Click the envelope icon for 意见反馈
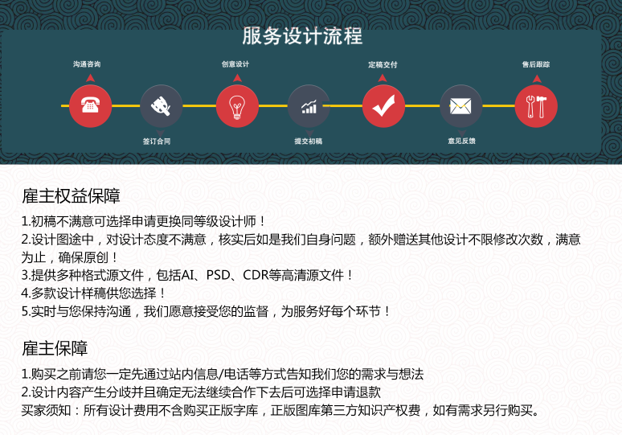622x435 pixels. click(460, 106)
